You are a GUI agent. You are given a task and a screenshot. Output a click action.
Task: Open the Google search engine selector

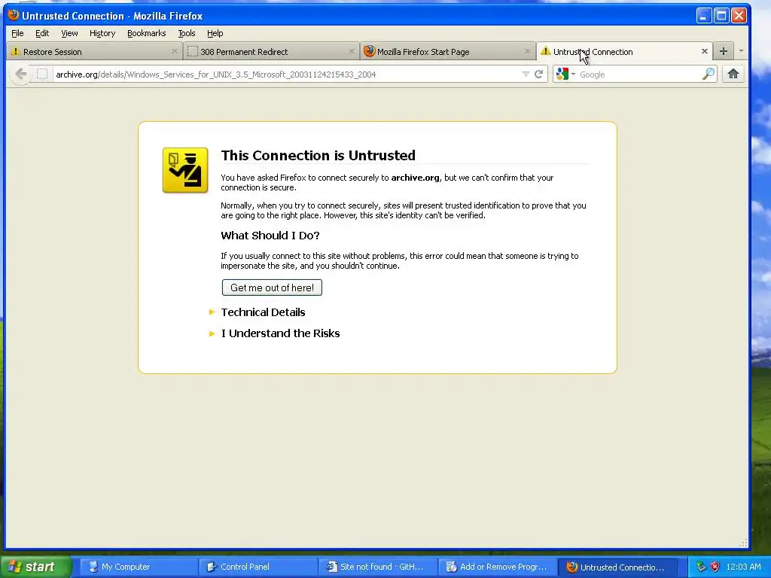(565, 75)
